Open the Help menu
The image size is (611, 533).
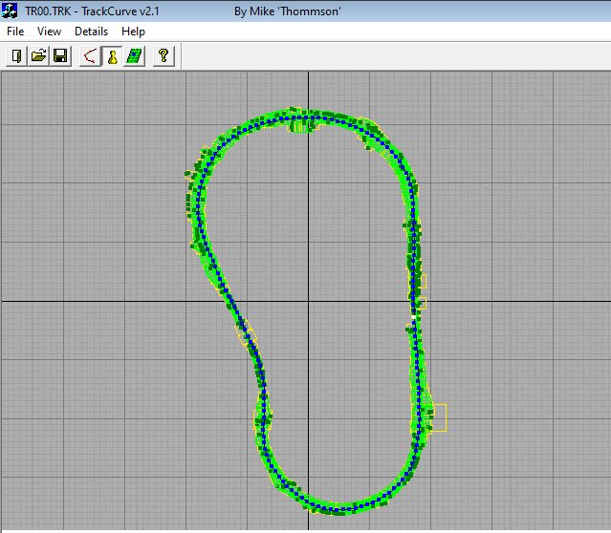[x=133, y=32]
